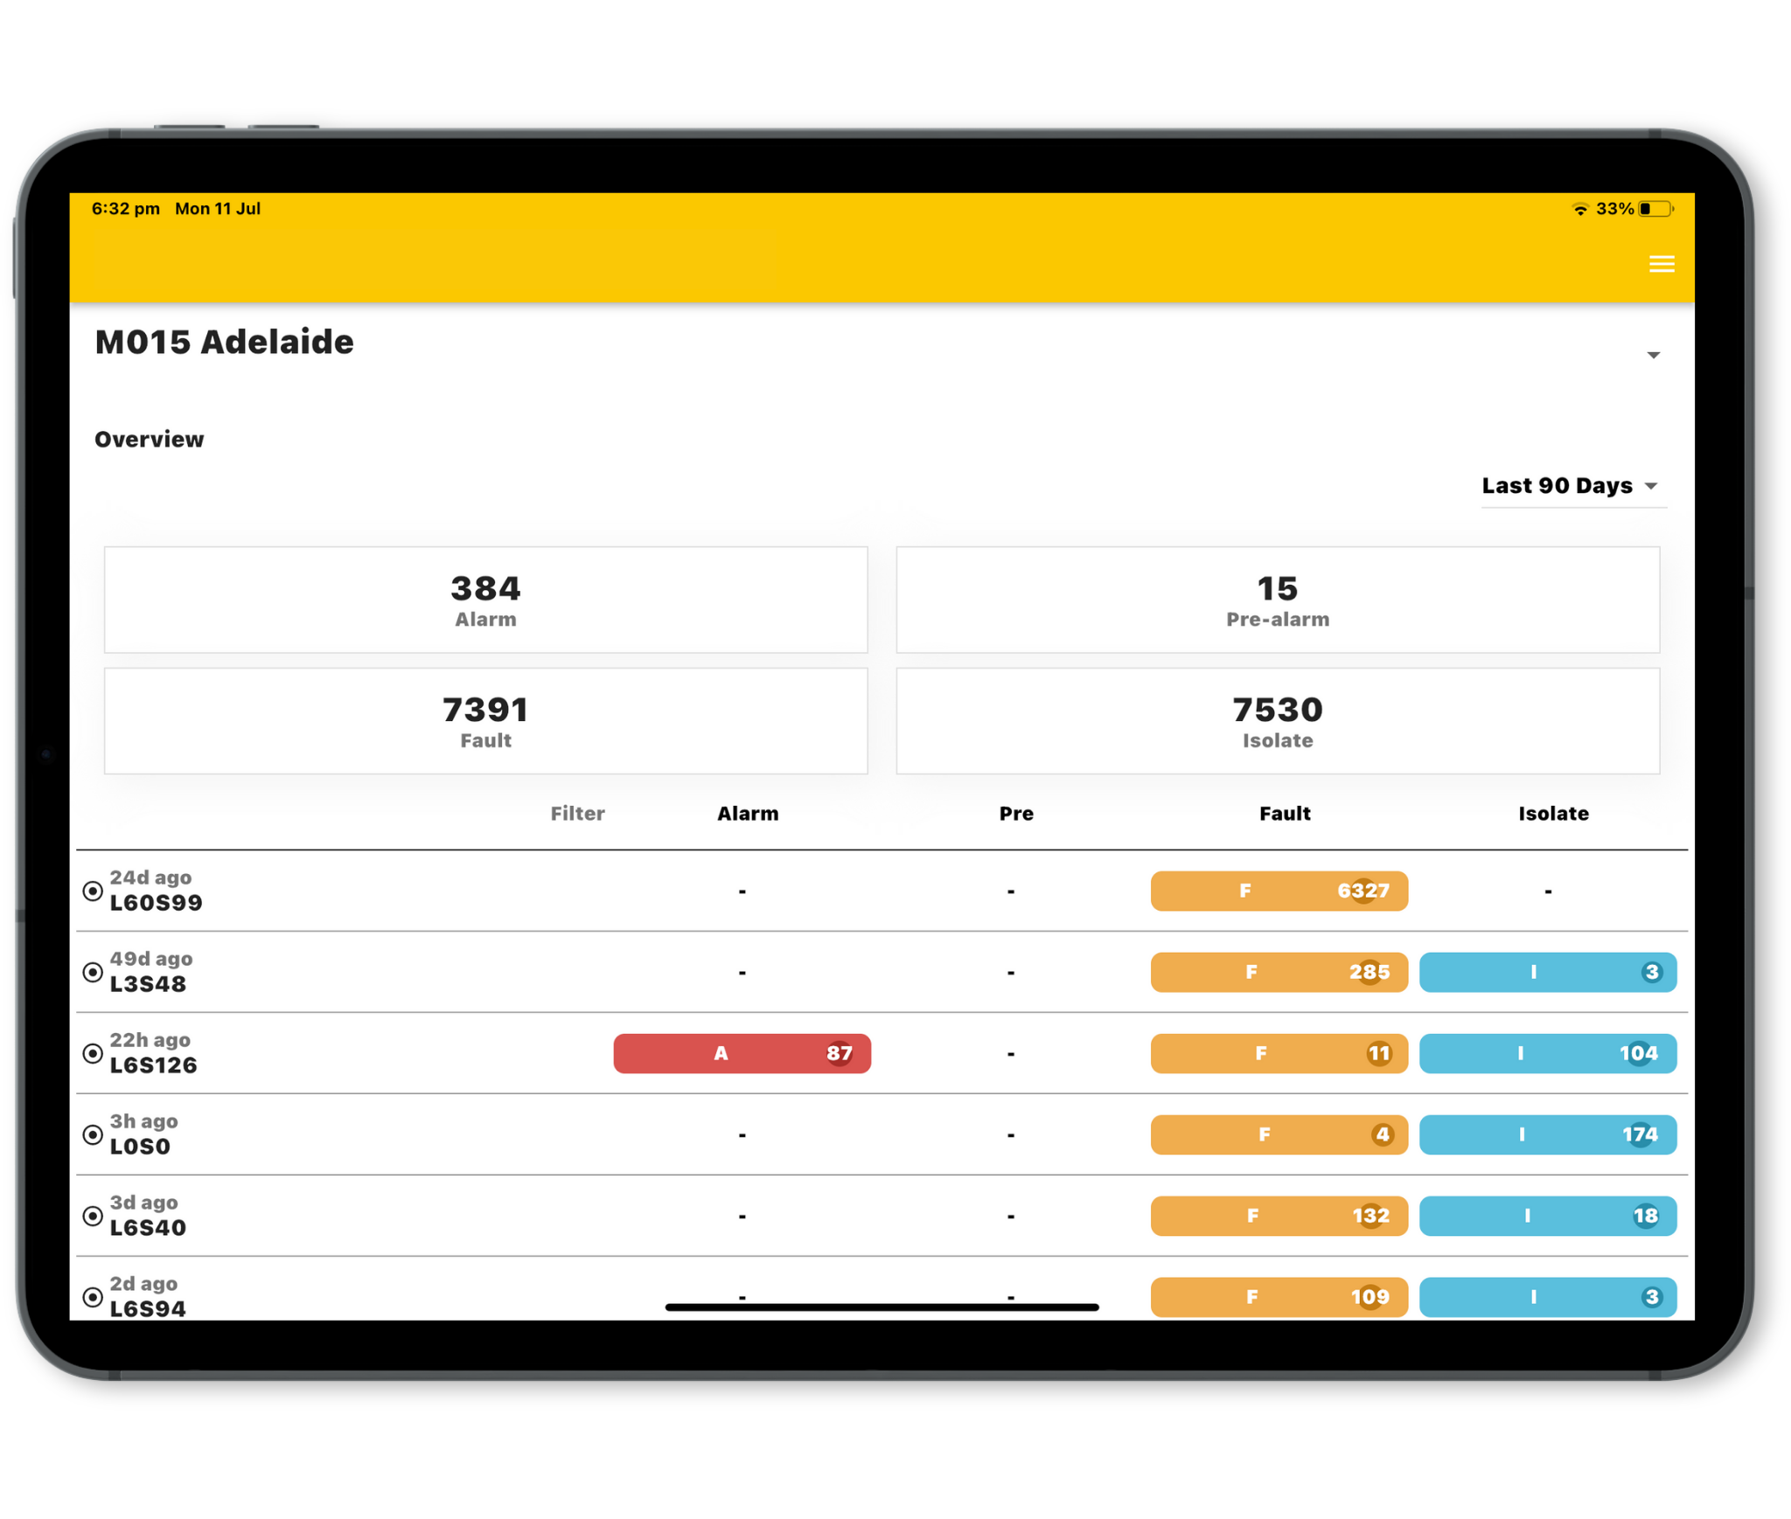Click the 384 Alarm summary card
The height and width of the screenshot is (1519, 1791).
[485, 600]
